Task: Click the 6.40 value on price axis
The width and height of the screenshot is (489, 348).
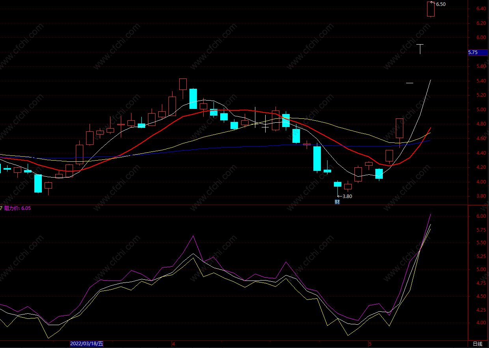Action: 481,9
